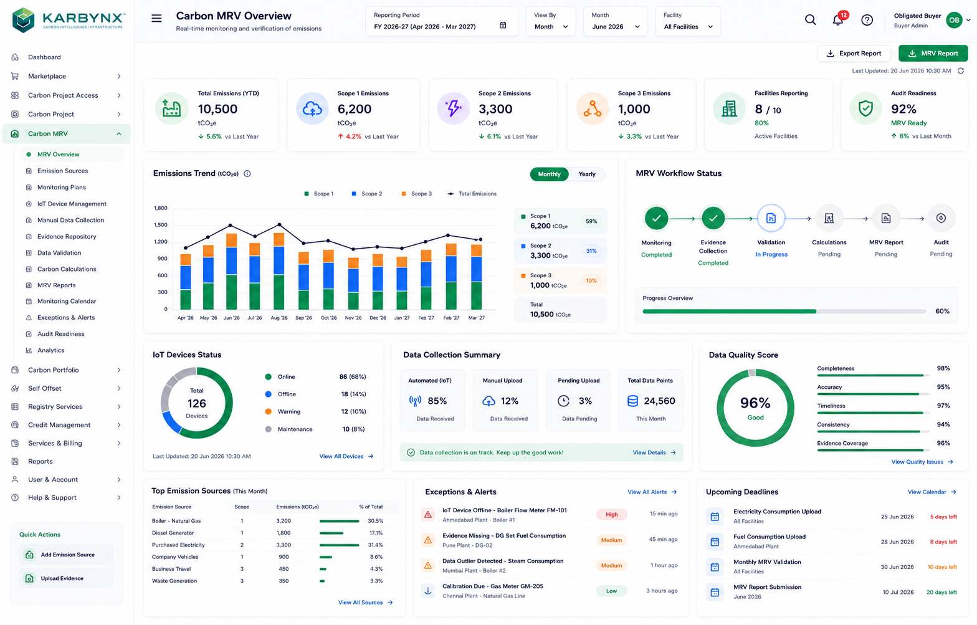Open the Month June 2026 dropdown
Screen dimensions: 977x625
point(616,21)
